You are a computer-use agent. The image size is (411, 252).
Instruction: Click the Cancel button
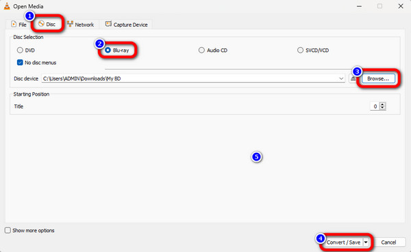point(388,242)
